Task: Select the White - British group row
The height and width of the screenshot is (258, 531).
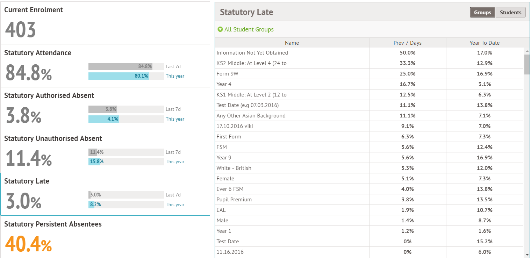Action: coord(369,168)
